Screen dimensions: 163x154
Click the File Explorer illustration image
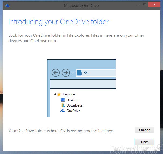coord(81,88)
